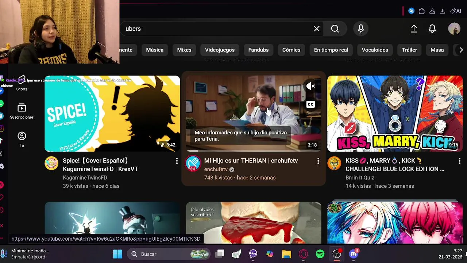Screen dimensions: 467x263
Task: Open the Tú section in sidebar
Action: [22, 140]
